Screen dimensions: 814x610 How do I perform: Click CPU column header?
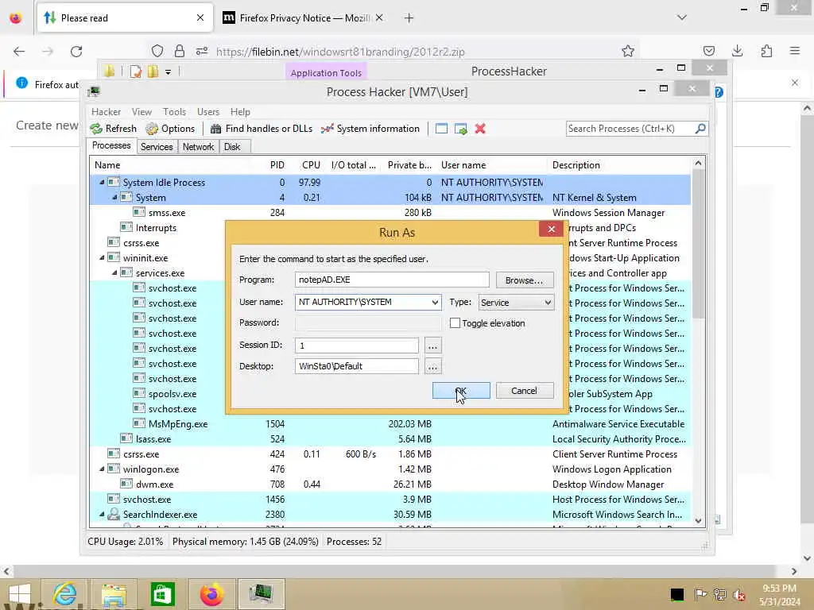pyautogui.click(x=311, y=165)
